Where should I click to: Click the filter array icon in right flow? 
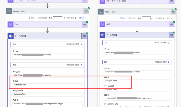click(102, 2)
